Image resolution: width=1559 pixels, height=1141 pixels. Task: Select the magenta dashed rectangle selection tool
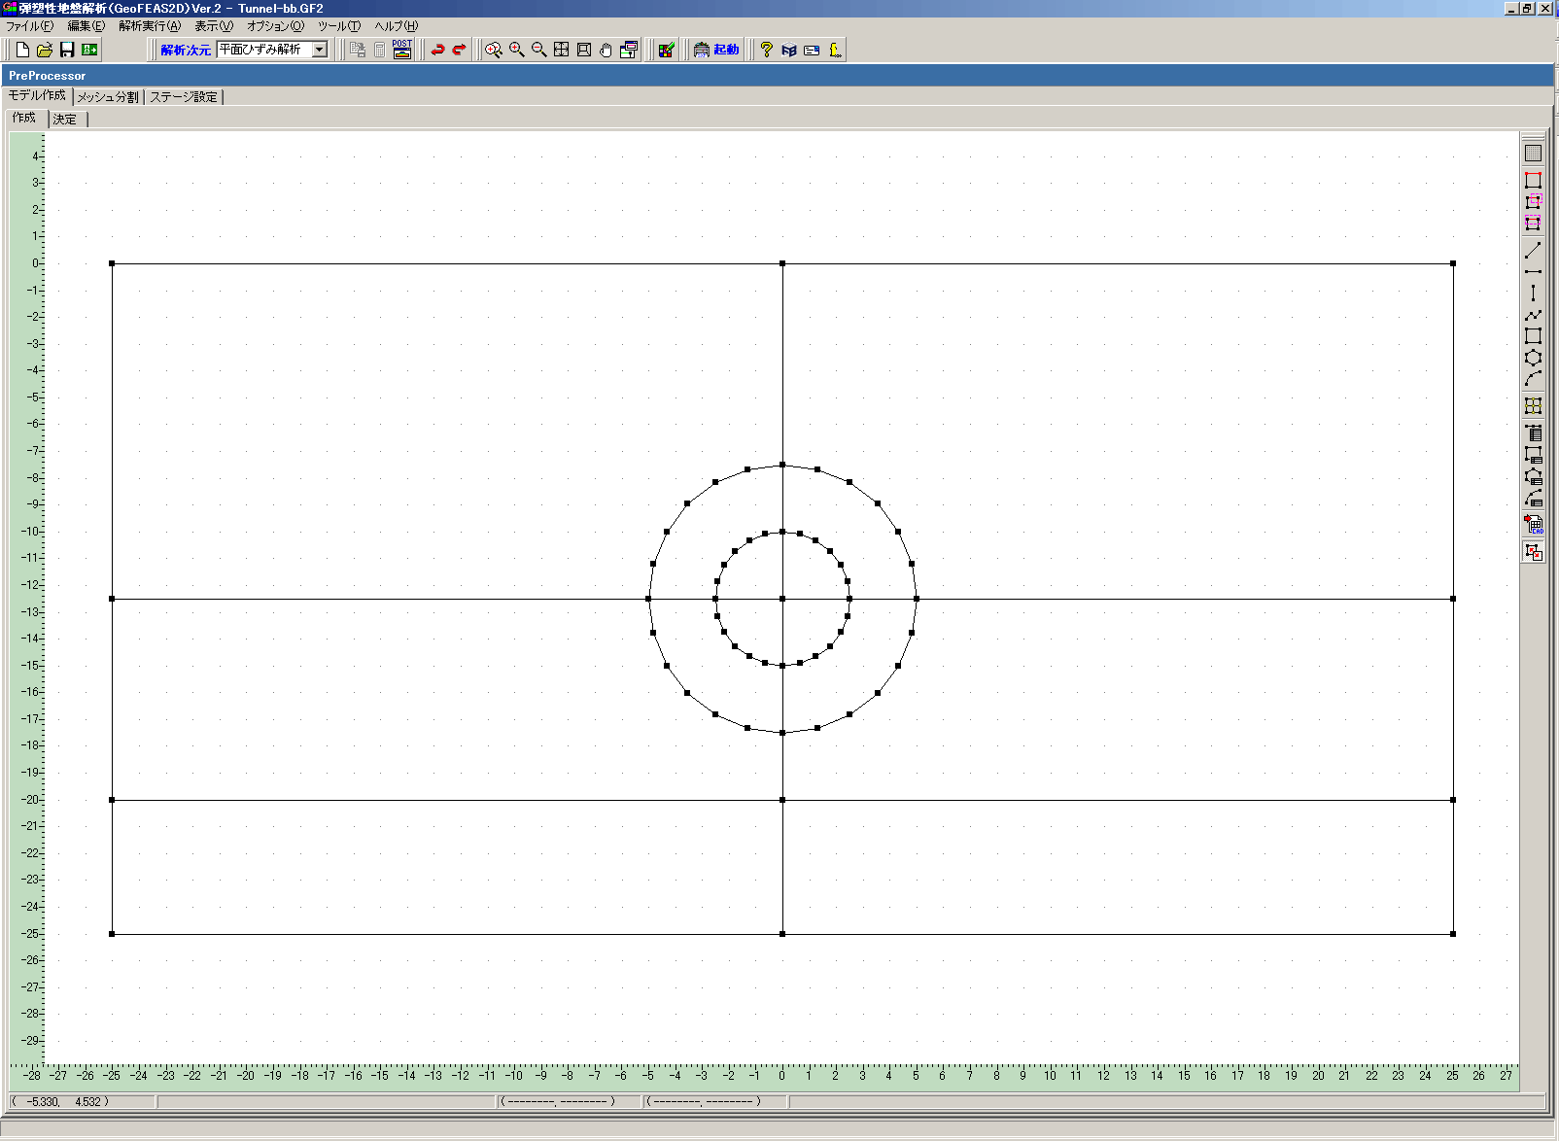[x=1533, y=223]
